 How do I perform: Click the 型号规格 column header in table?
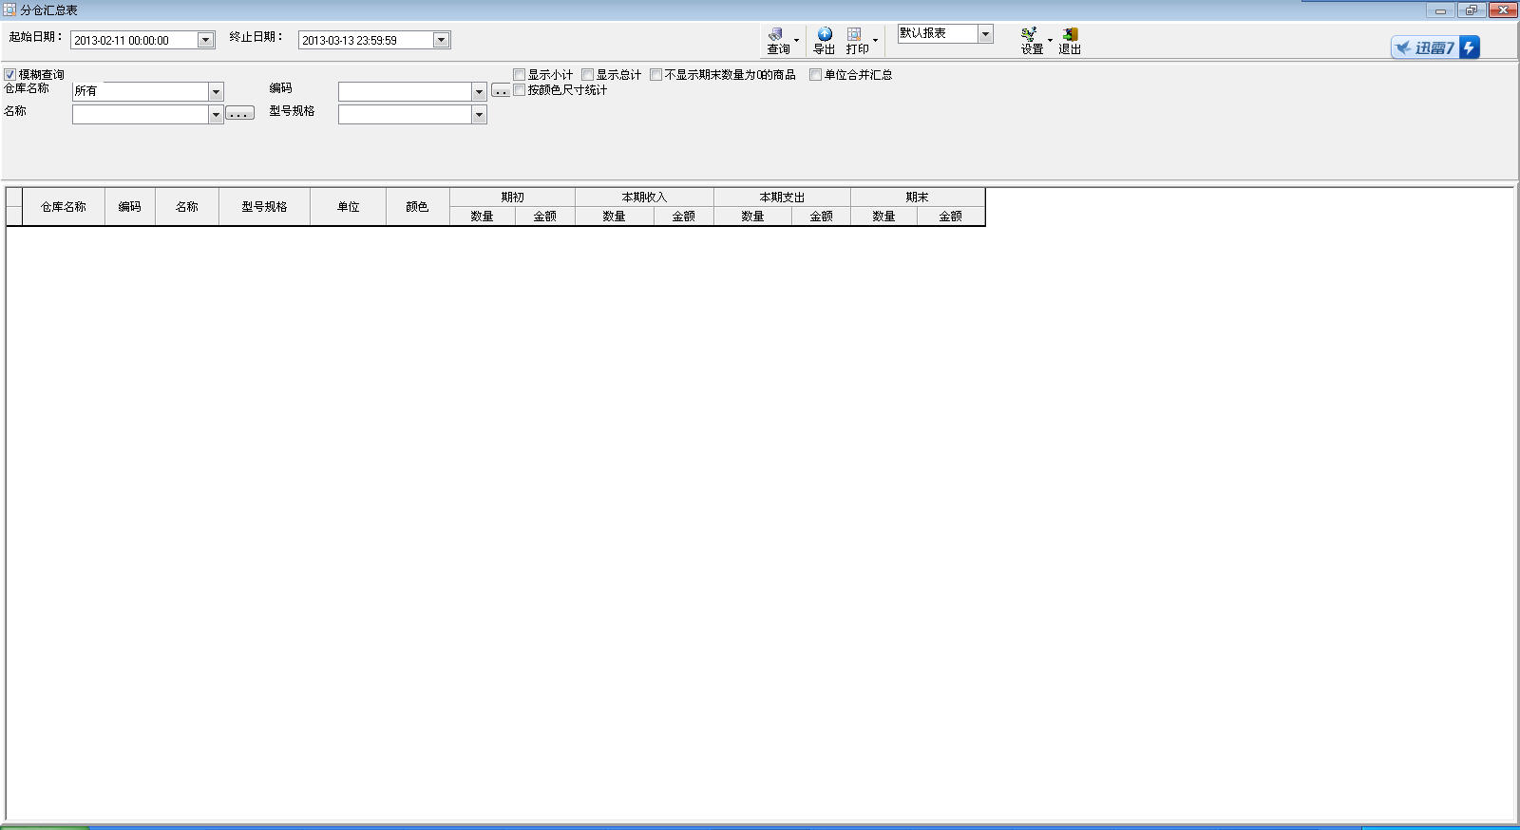coord(264,206)
